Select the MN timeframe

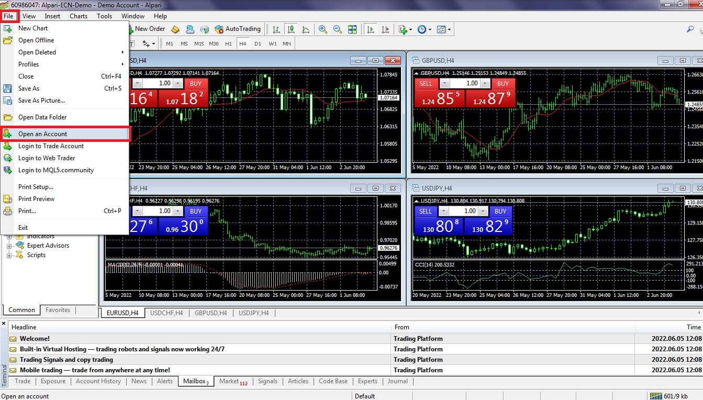tap(287, 43)
